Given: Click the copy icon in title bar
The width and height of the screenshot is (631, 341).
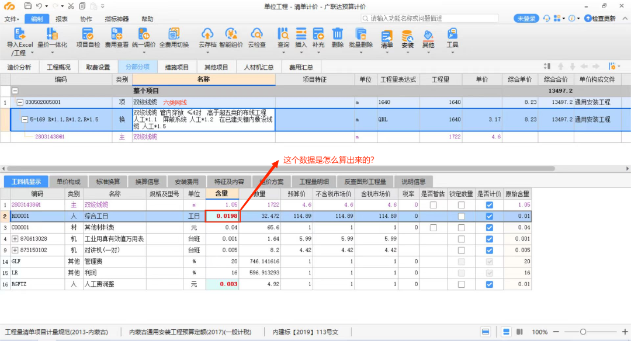Looking at the screenshot, I should (82, 6).
